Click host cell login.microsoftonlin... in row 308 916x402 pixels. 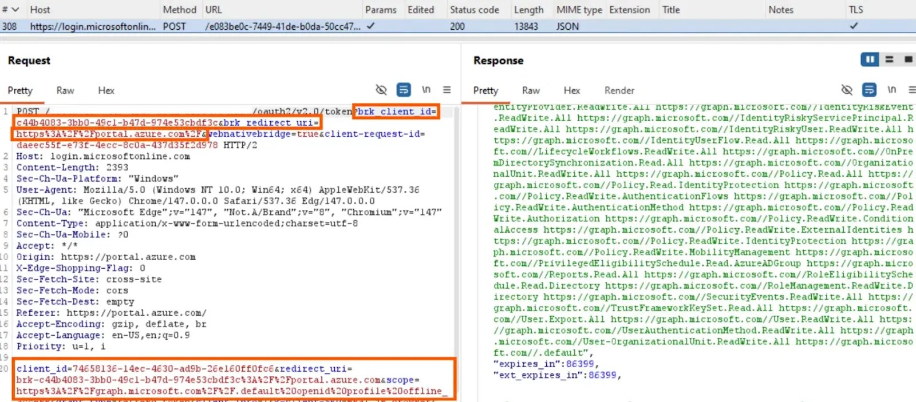tap(93, 26)
